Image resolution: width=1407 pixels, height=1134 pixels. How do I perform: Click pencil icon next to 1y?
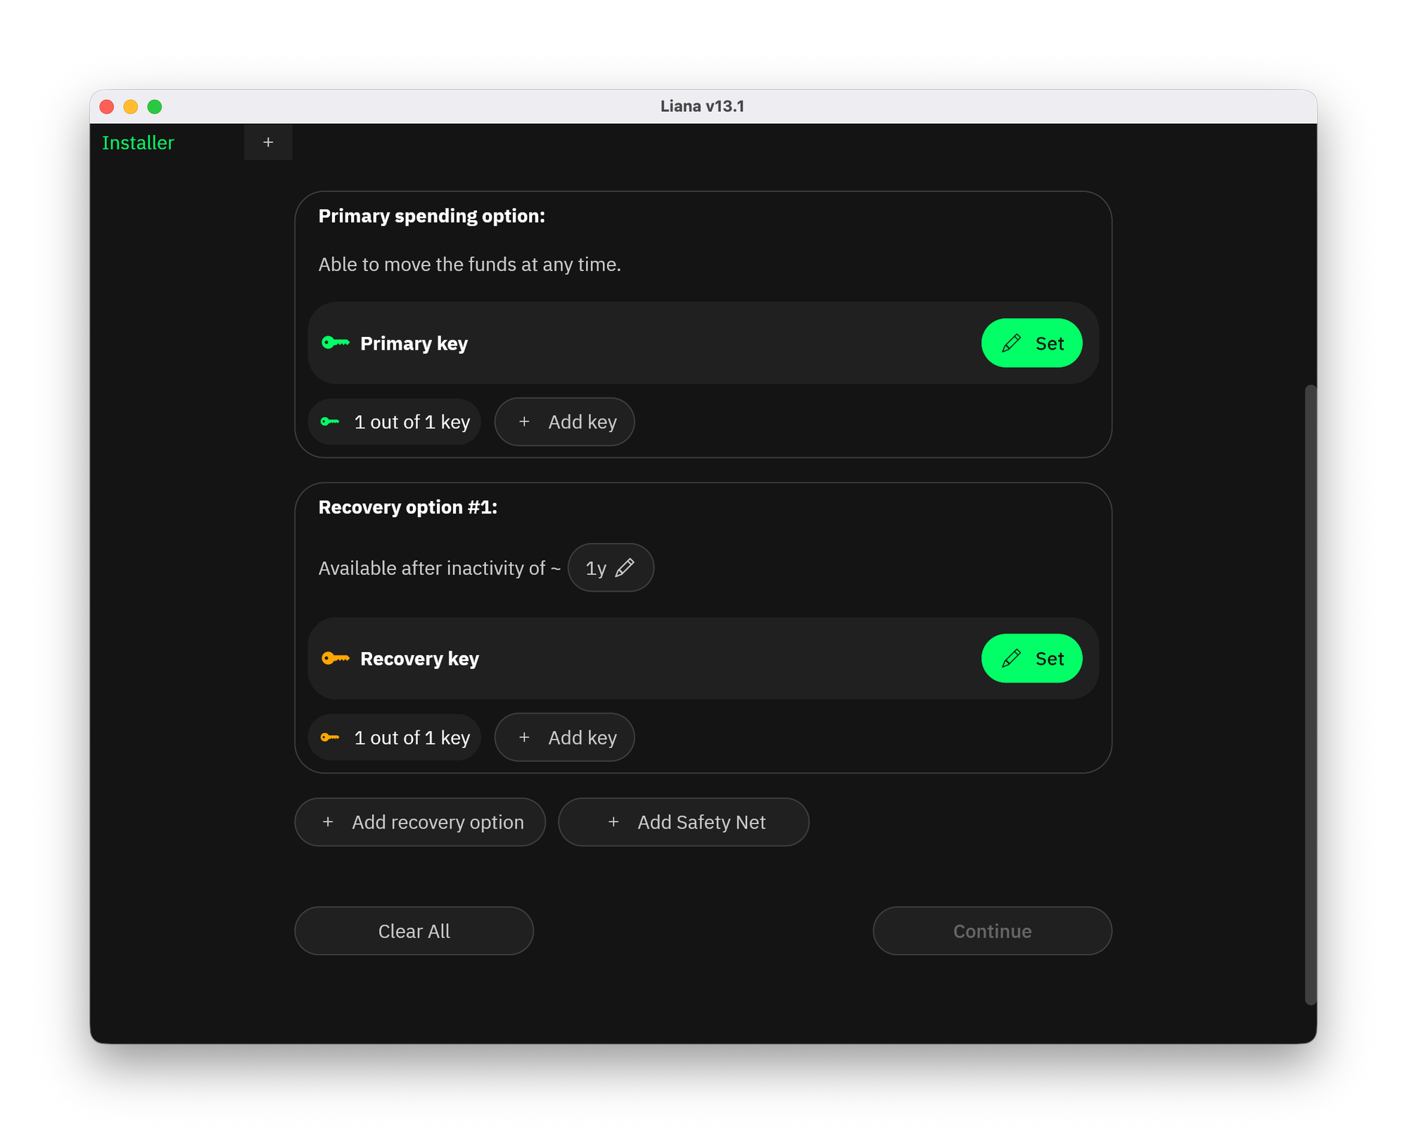coord(625,568)
